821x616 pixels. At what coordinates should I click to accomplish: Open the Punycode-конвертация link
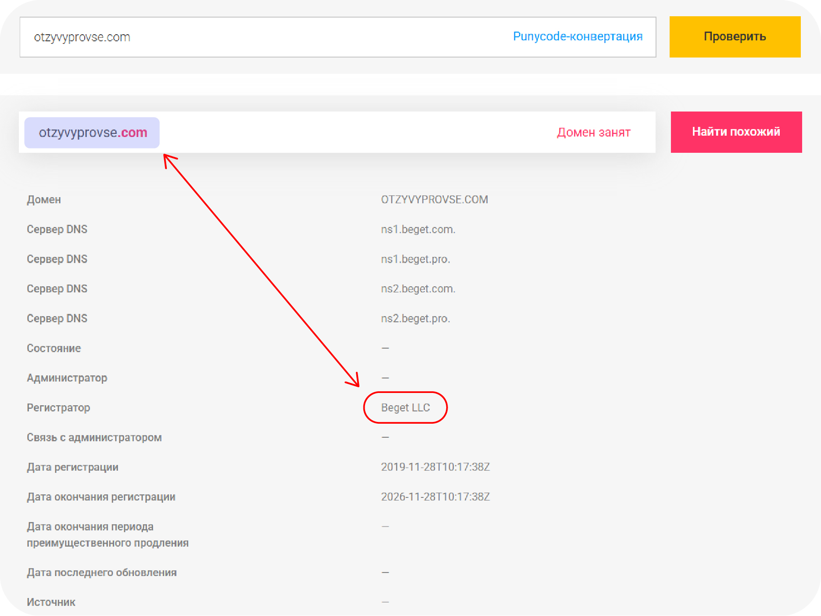click(x=577, y=36)
